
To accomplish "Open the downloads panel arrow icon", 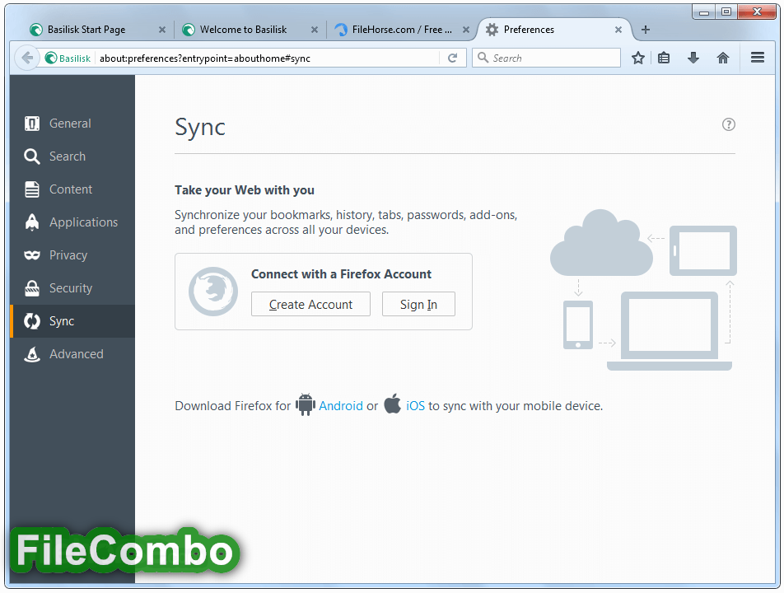I will 693,58.
